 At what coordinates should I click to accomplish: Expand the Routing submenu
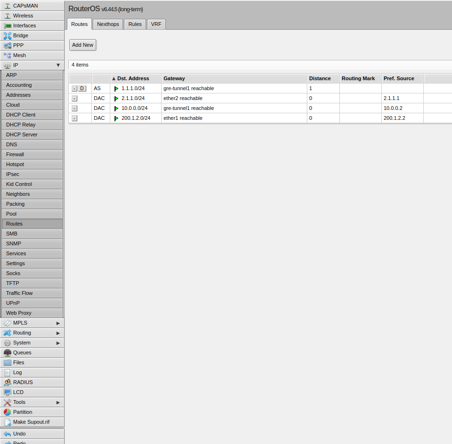click(58, 333)
